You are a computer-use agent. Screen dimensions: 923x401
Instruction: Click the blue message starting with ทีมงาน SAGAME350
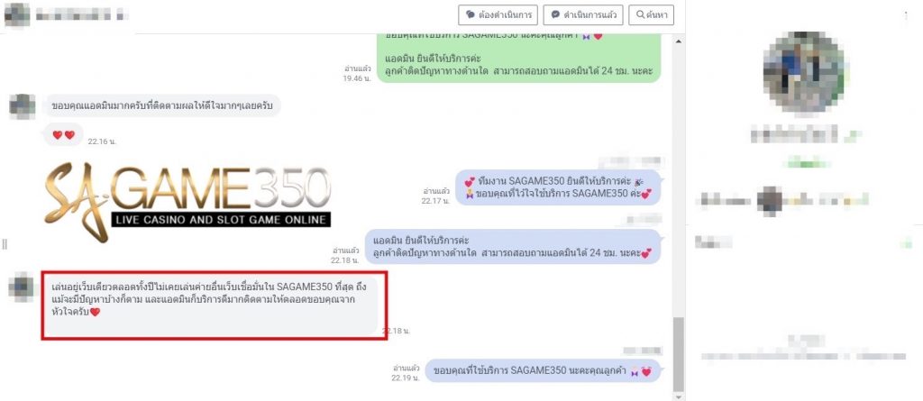[x=557, y=187]
